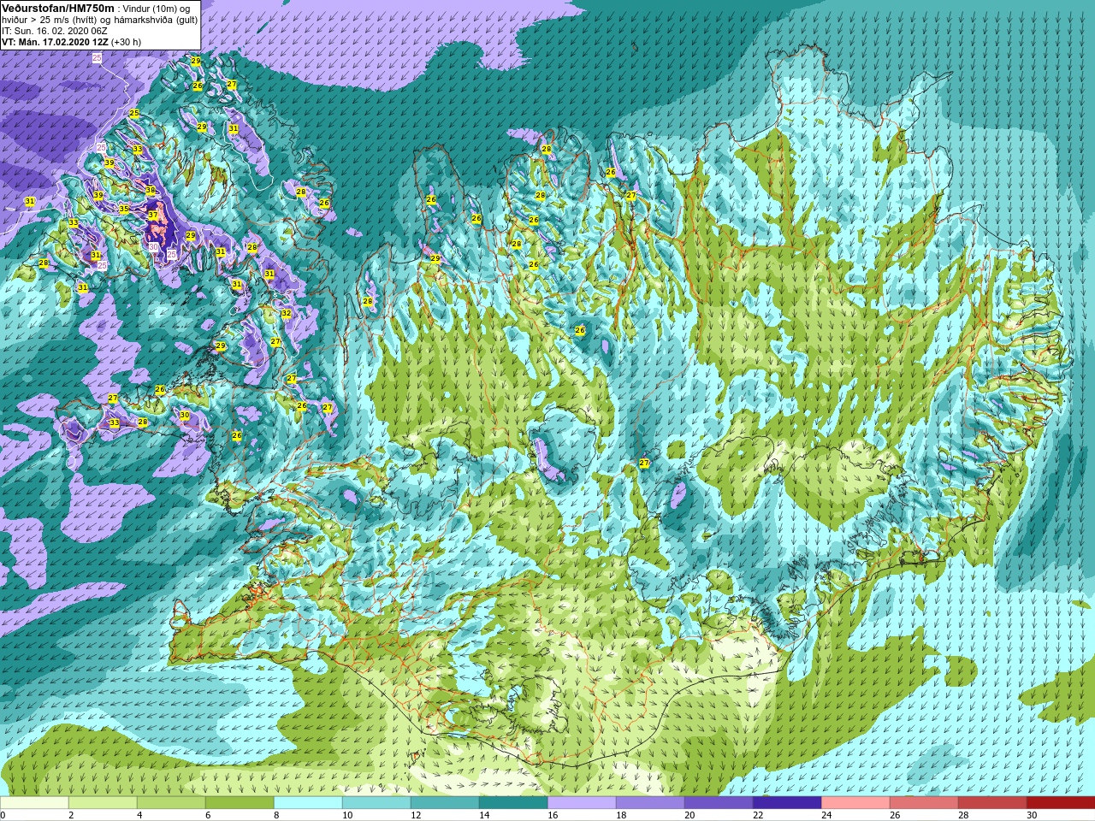Click the '(+30 h)' forecast offset text

[x=127, y=41]
